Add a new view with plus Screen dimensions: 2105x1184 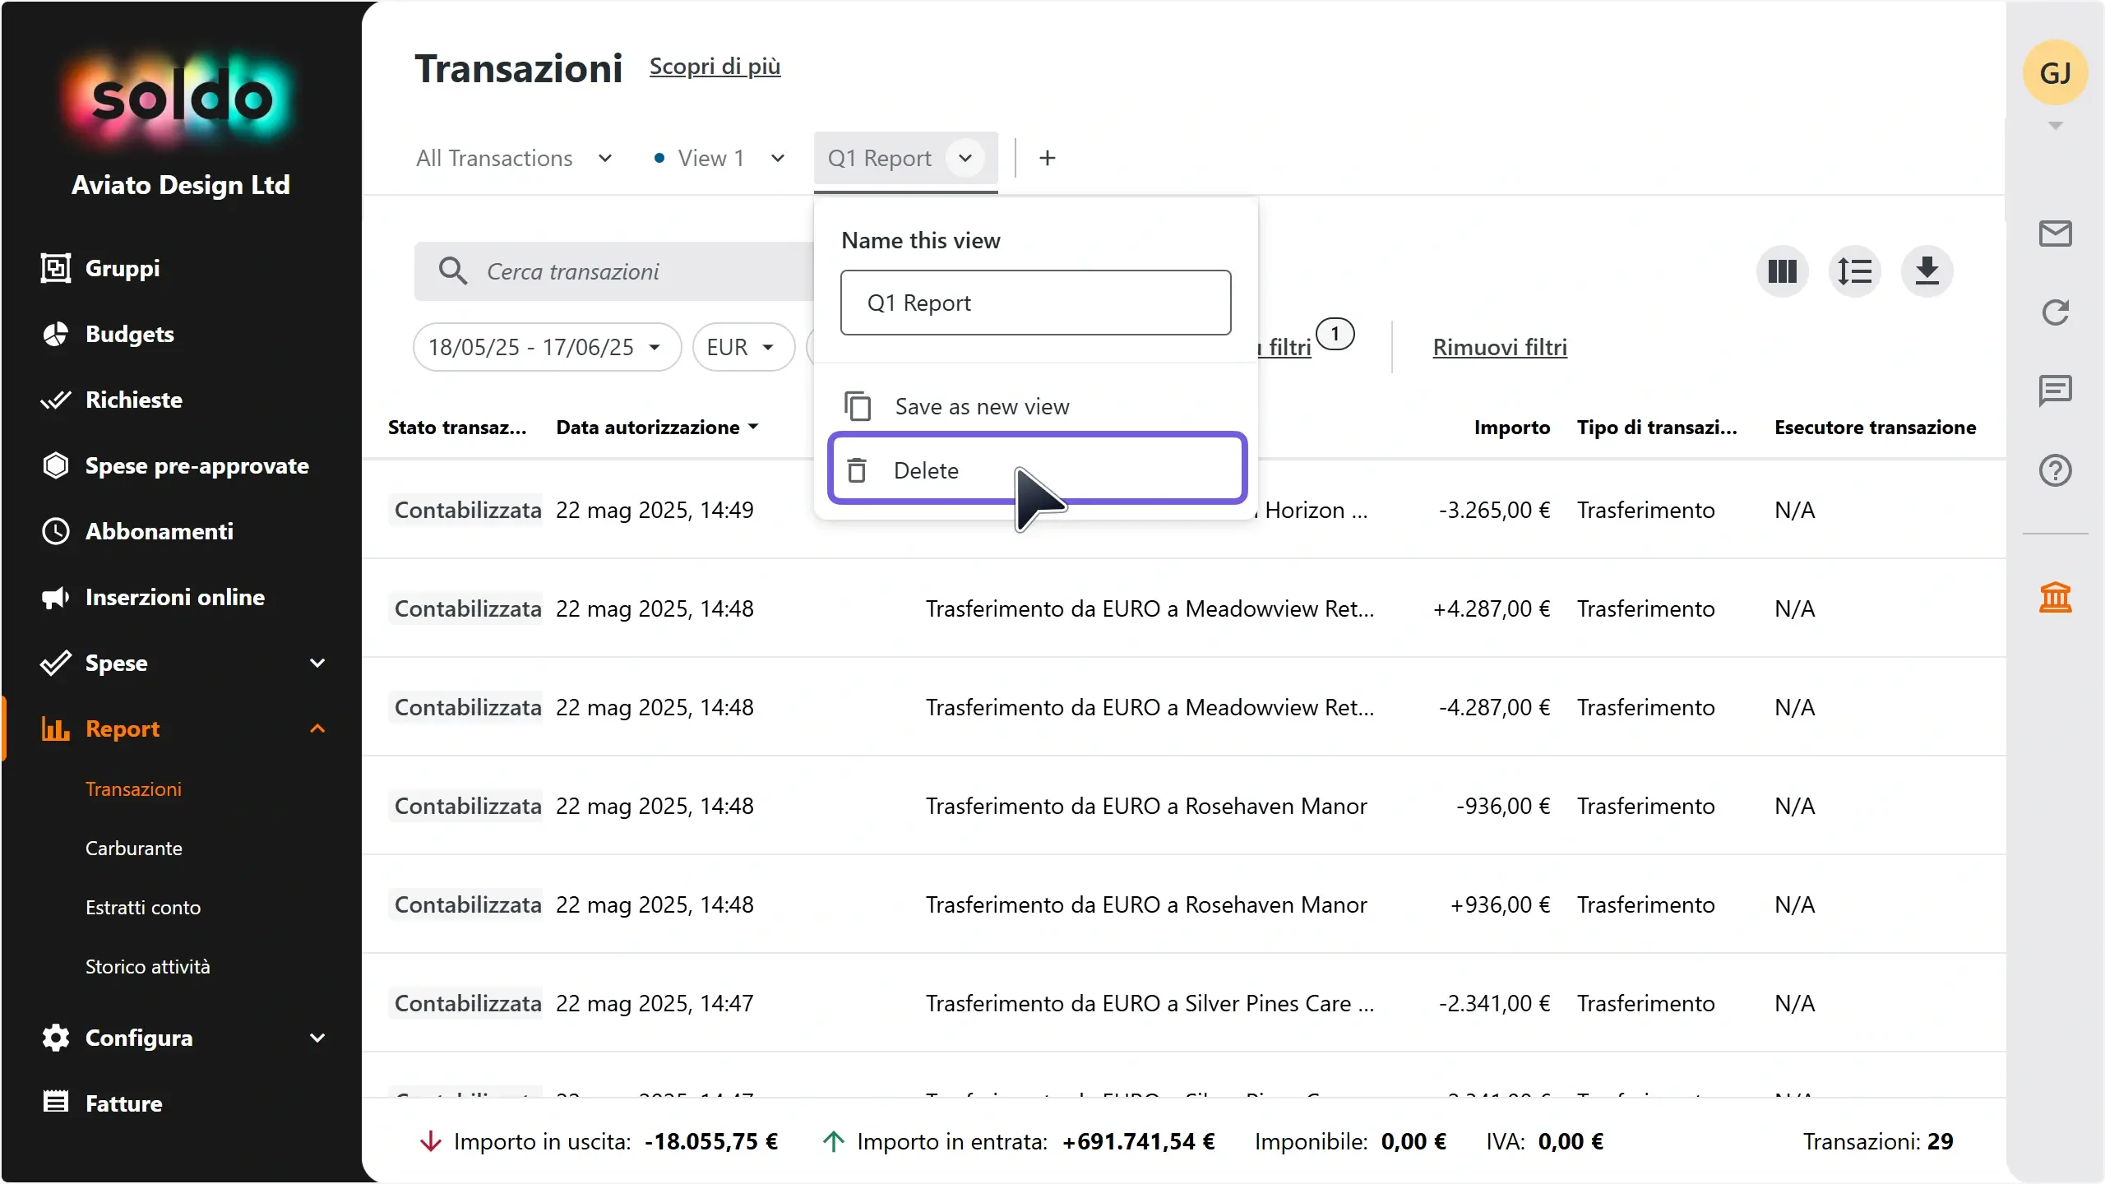point(1047,158)
